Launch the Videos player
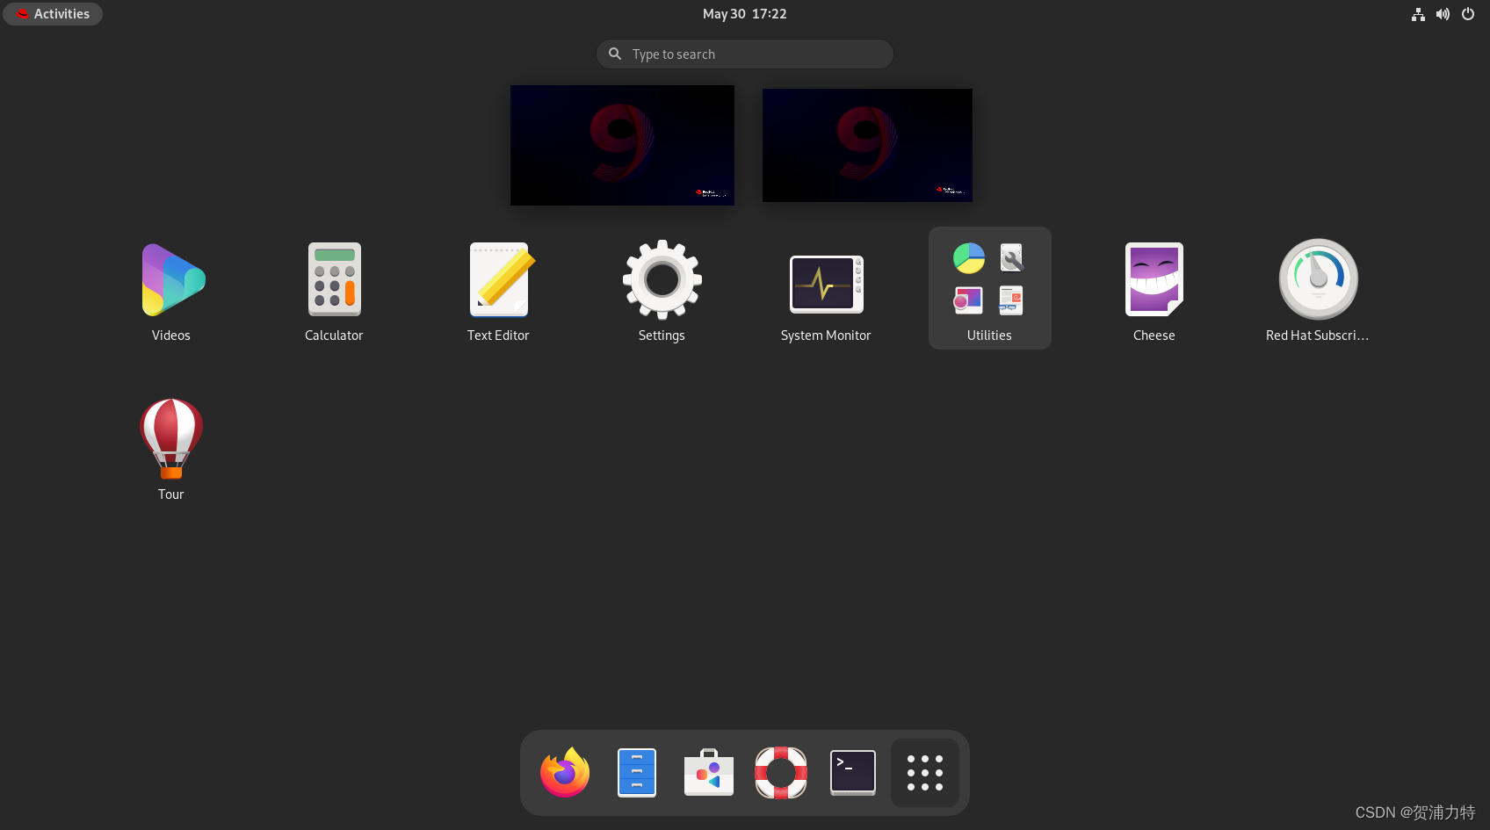The width and height of the screenshot is (1490, 830). tap(170, 279)
